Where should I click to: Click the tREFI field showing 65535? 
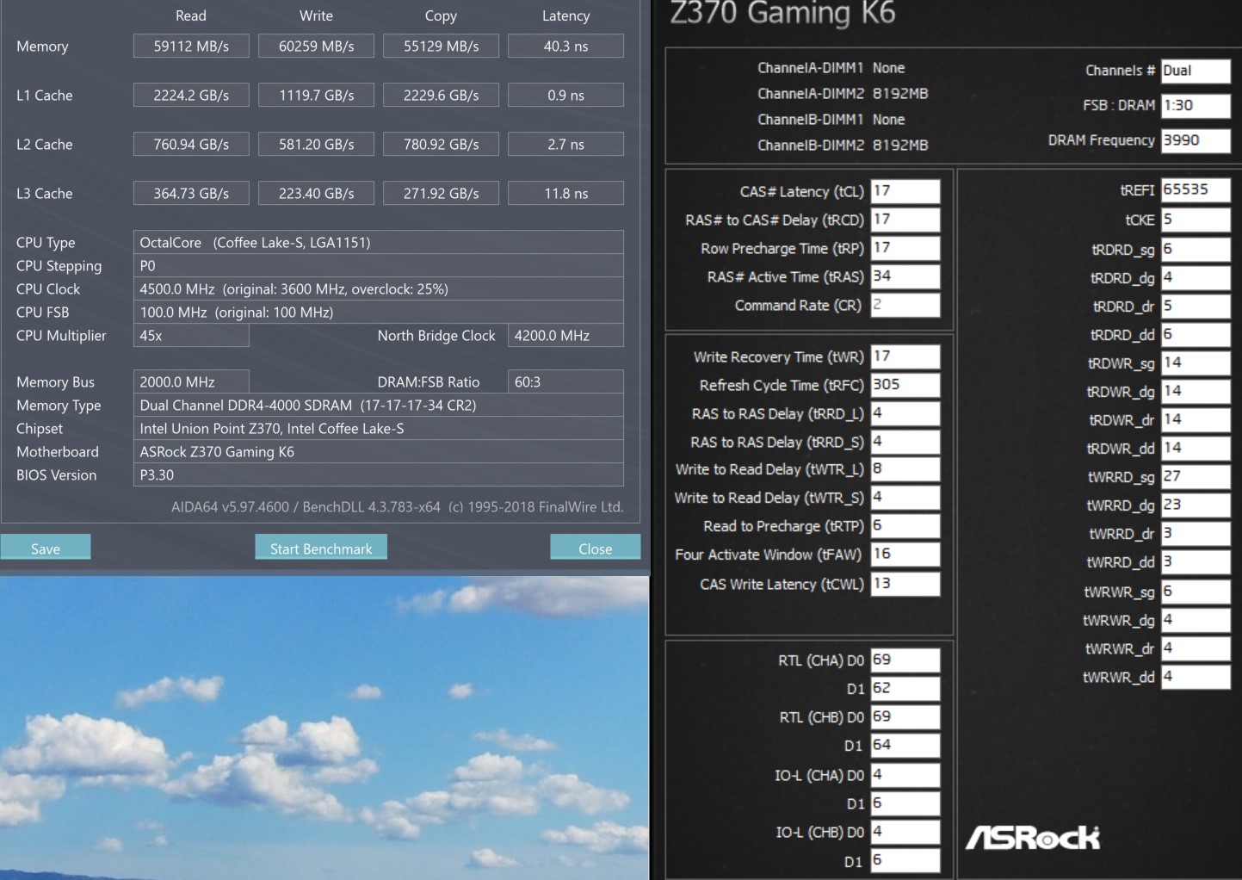tap(1196, 190)
